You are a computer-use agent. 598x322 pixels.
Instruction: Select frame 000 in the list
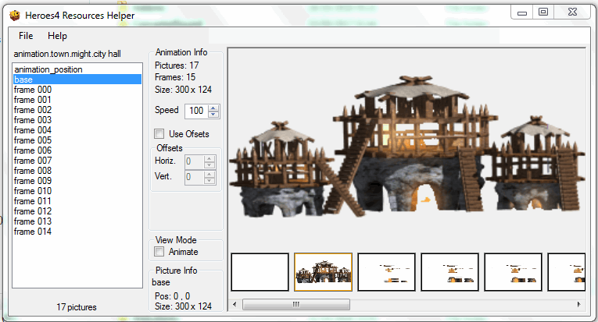(77, 90)
